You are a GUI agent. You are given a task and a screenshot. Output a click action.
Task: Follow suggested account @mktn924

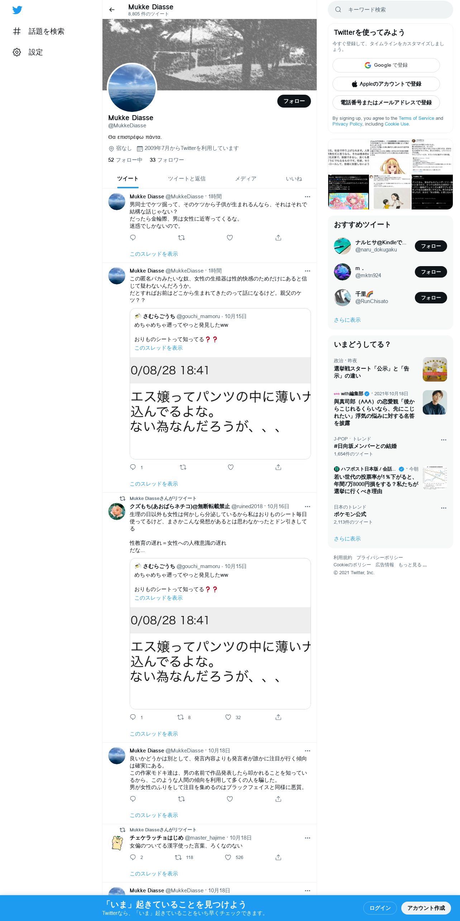point(431,272)
